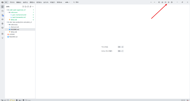The width and height of the screenshot is (190, 101).
Task: Open the Source Control view with badge
Action: click(x=2, y=15)
